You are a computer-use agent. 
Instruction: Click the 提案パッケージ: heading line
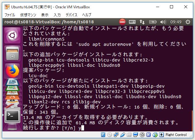(44, 70)
